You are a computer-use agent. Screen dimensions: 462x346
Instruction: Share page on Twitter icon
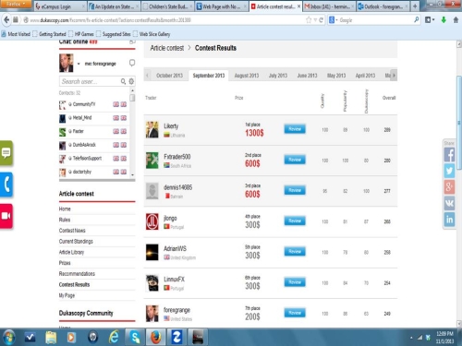click(449, 171)
